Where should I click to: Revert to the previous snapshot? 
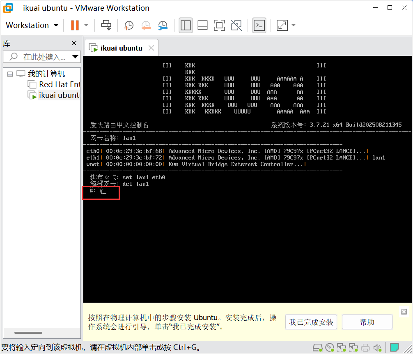tap(146, 25)
